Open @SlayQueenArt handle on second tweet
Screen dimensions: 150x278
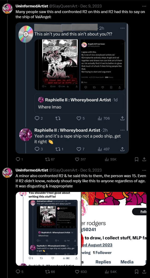coord(63,170)
